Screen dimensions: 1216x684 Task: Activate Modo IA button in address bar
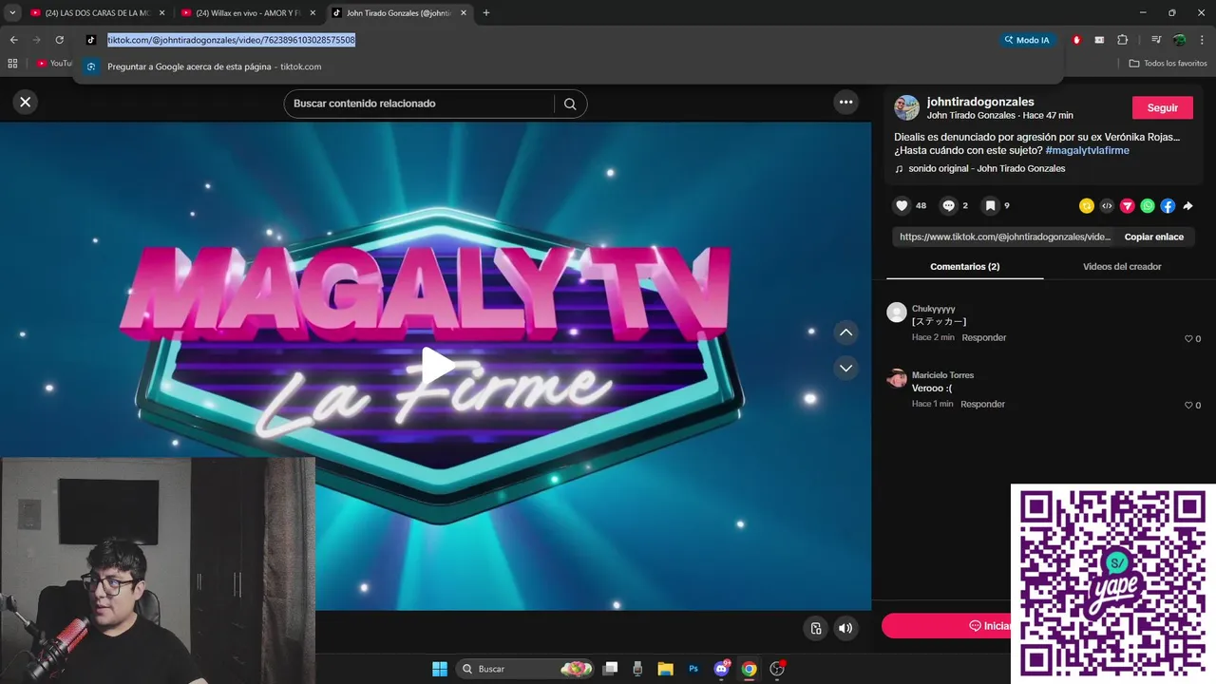pos(1026,40)
